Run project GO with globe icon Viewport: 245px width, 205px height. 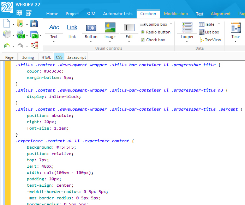pyautogui.click(x=21, y=35)
